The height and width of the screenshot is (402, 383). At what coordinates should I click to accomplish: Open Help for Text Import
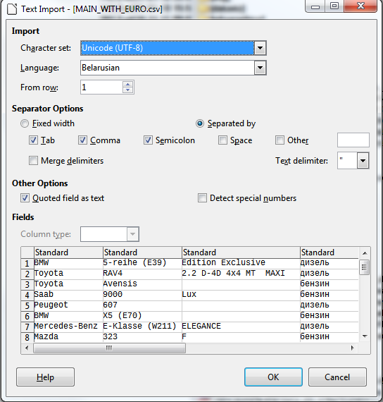45,377
